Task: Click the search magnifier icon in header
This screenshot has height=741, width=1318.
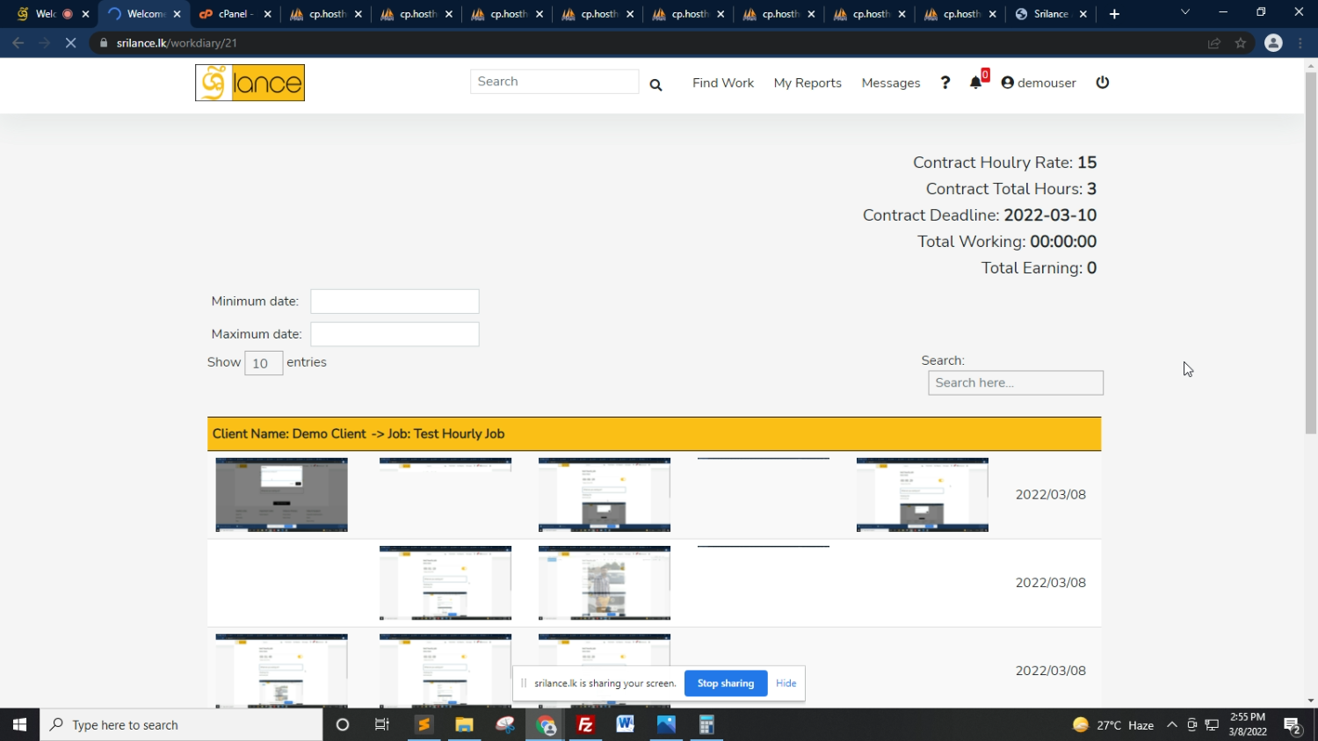Action: pyautogui.click(x=655, y=84)
